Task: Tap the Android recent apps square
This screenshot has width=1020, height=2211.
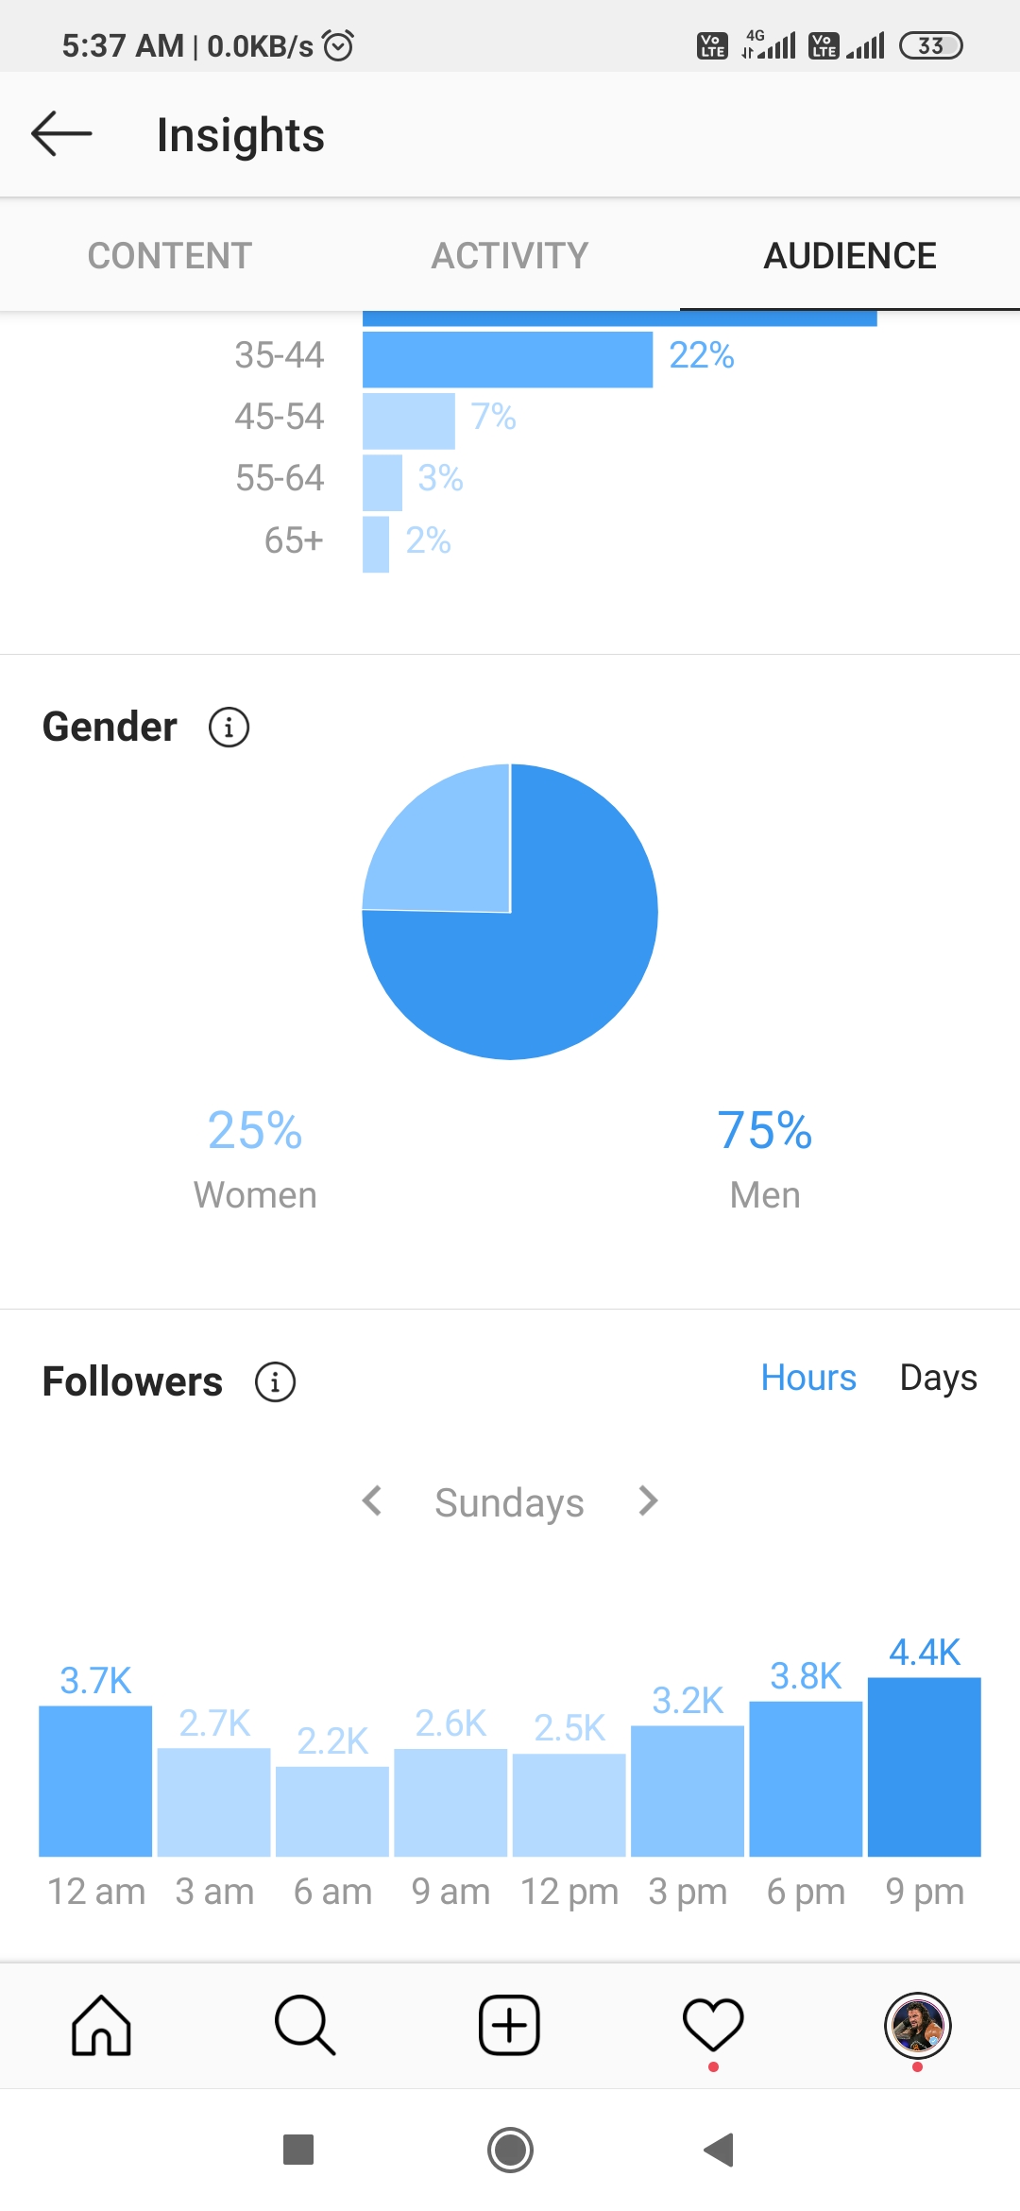Action: pos(298,2151)
